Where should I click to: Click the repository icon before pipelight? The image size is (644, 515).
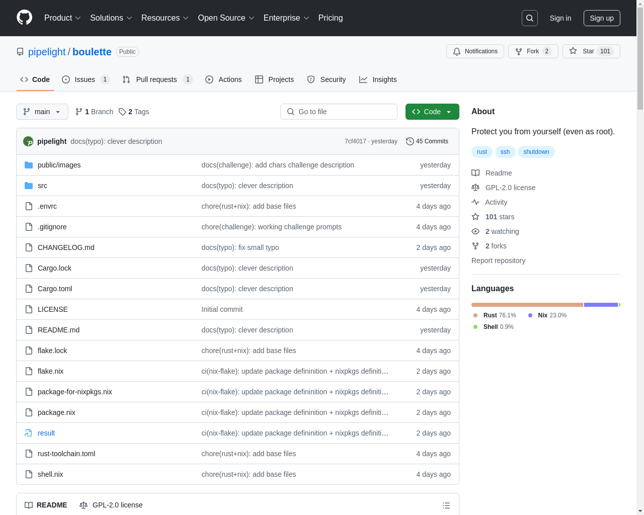pos(20,52)
